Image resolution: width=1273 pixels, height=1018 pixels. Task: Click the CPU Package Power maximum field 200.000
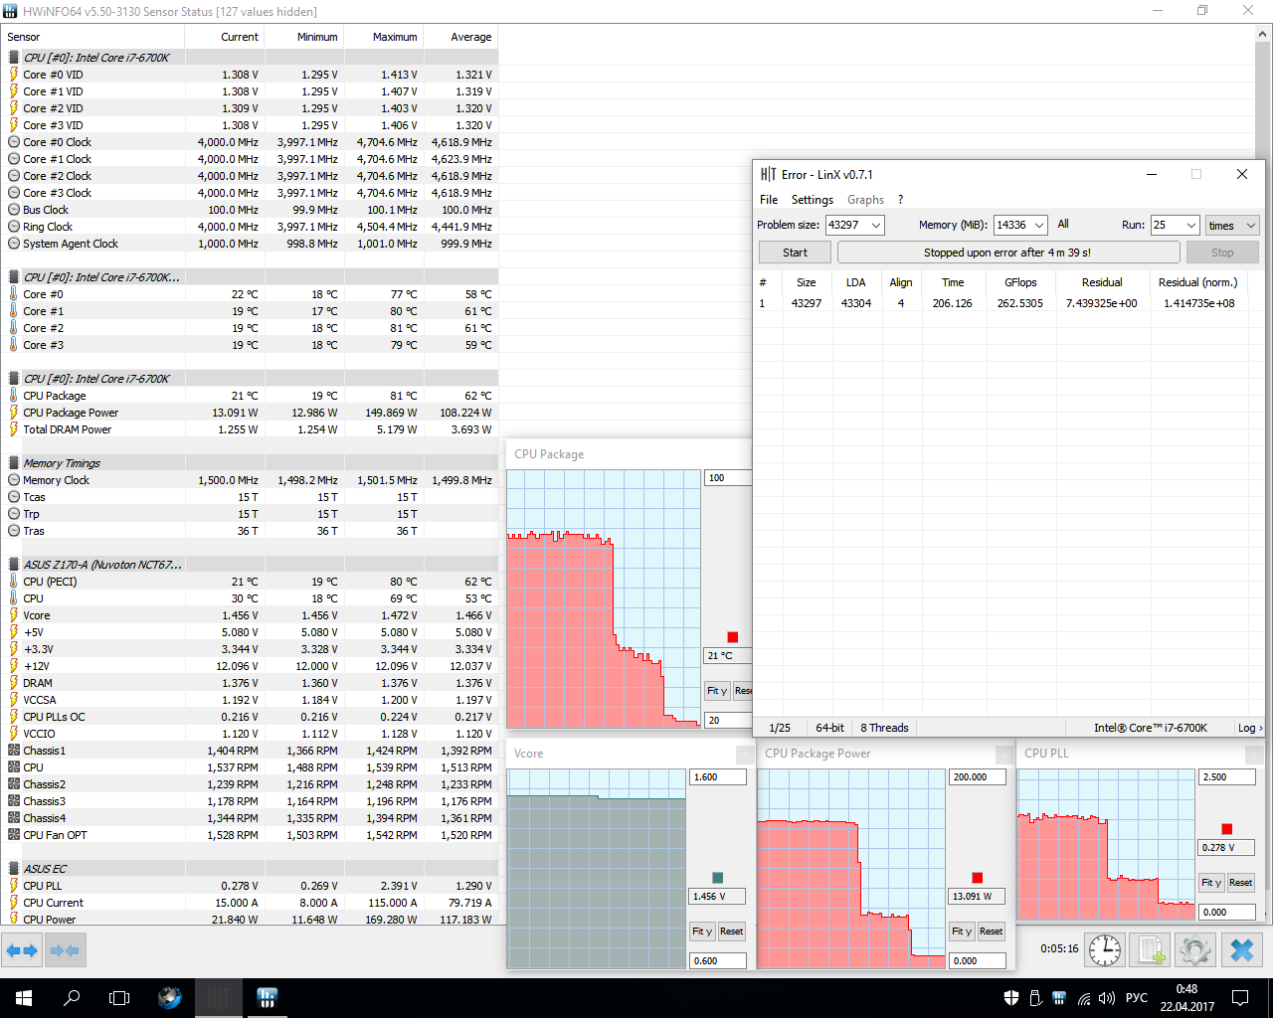(977, 777)
